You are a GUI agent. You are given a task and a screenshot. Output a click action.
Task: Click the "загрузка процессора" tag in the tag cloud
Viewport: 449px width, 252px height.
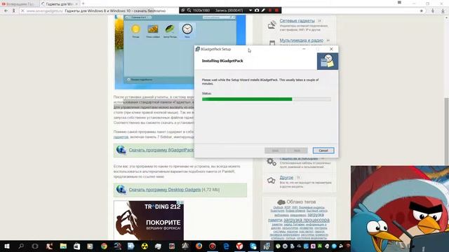pos(307,220)
